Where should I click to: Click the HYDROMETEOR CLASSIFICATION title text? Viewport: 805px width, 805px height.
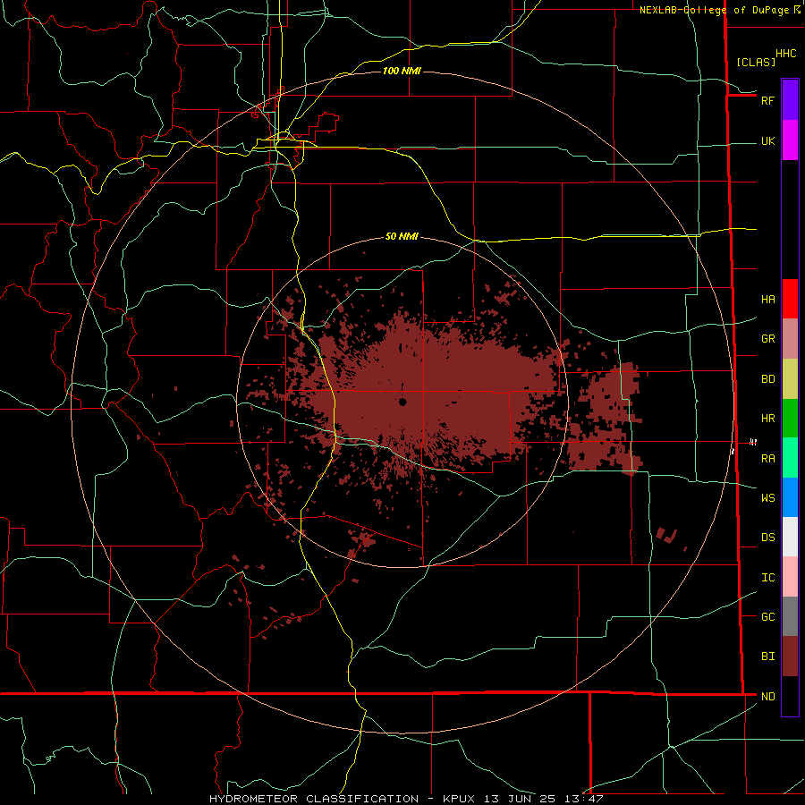click(x=314, y=799)
